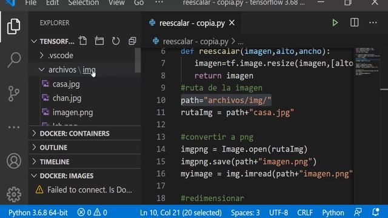Image resolution: width=388 pixels, height=218 pixels.
Task: Change file encoding UTF-8
Action: pos(278,213)
